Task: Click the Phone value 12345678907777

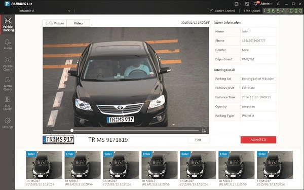Action: coord(254,41)
